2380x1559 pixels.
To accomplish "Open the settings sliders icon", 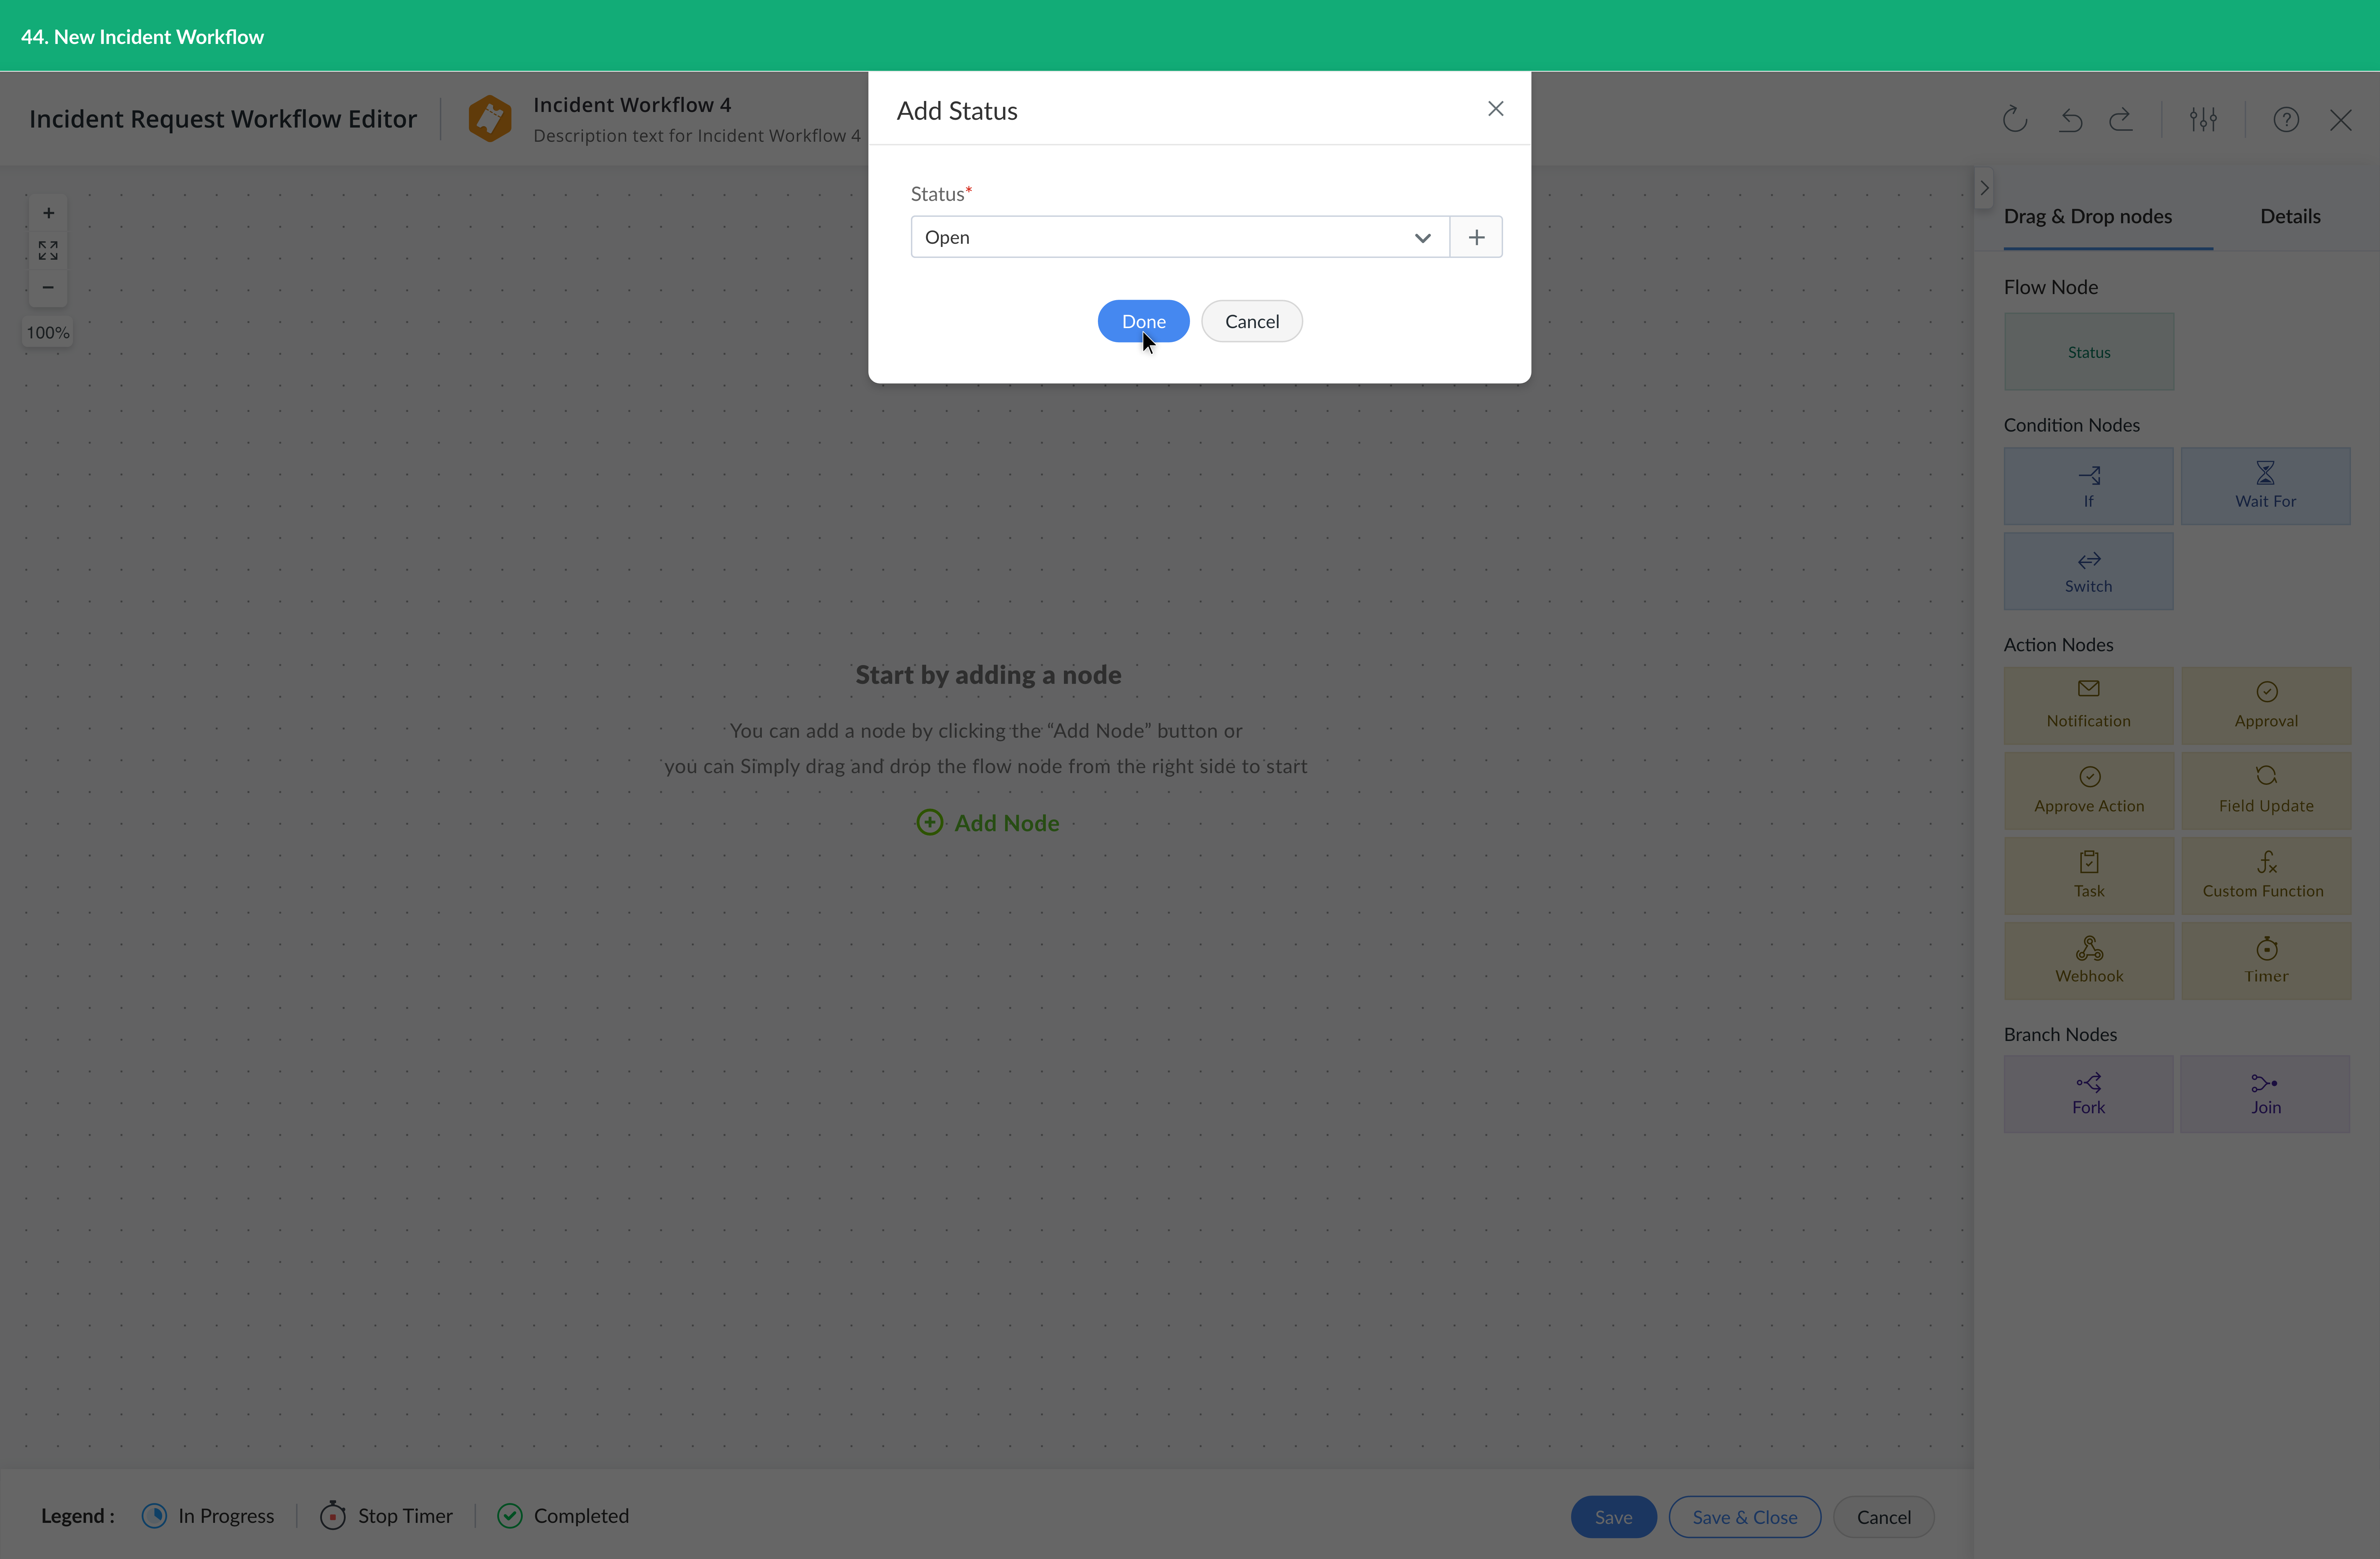I will (x=2203, y=120).
